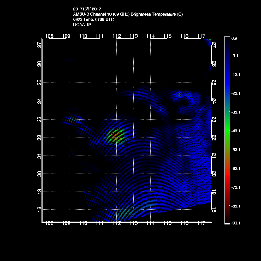Click the 117 longitude label on bottom axis
This screenshot has width=261, height=261.
[x=201, y=223]
